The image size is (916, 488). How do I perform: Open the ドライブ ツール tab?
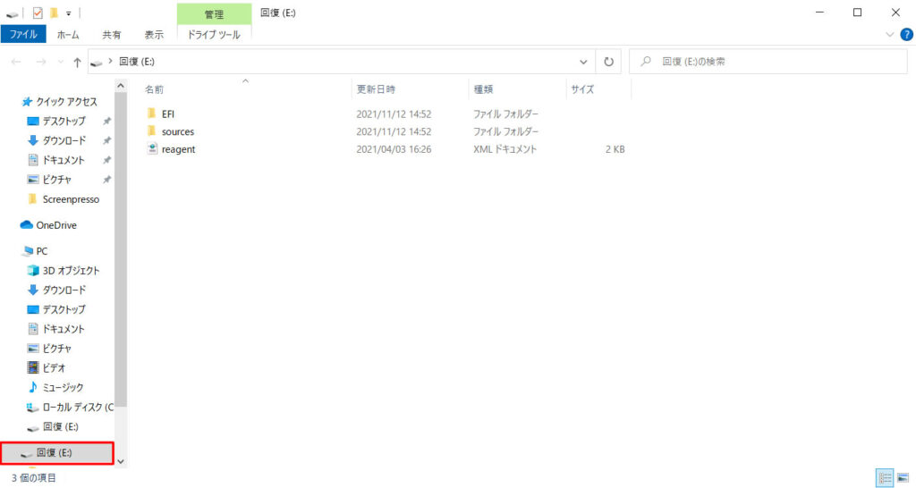click(214, 35)
